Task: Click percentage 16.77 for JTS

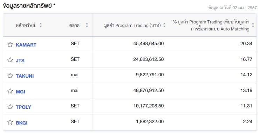Action: (246, 59)
